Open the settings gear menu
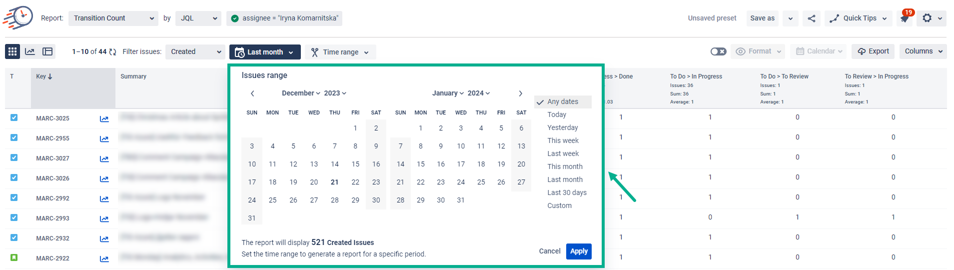The height and width of the screenshot is (270, 954). 932,18
